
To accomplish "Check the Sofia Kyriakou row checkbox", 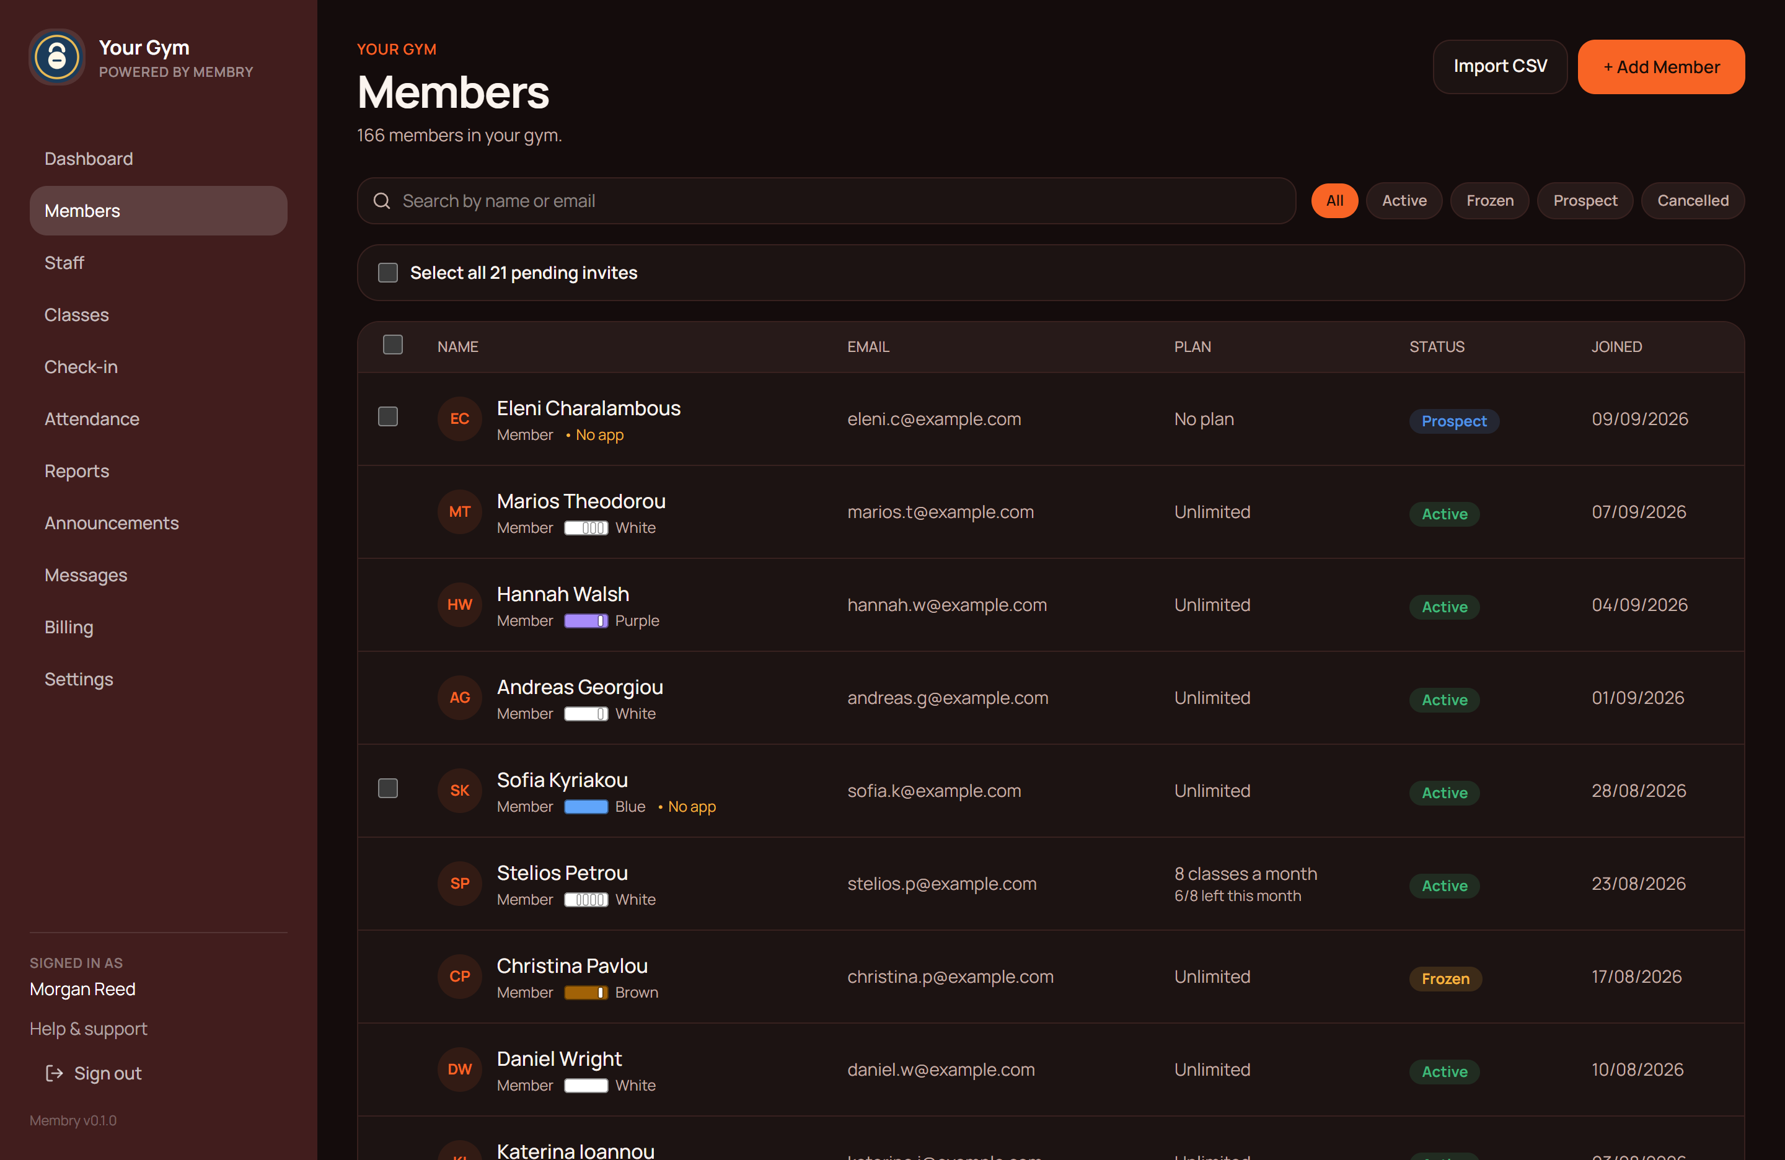I will point(388,789).
